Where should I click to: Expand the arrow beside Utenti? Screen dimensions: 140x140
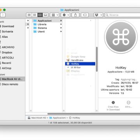point(61,31)
